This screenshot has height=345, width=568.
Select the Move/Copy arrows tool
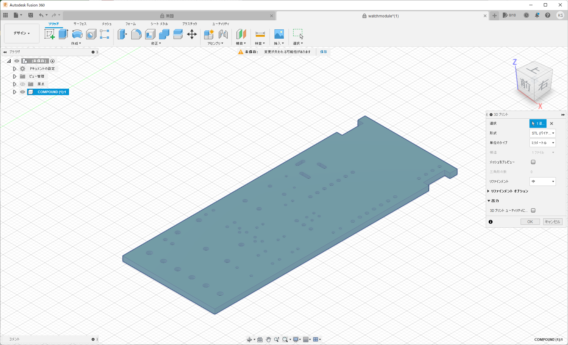click(192, 34)
